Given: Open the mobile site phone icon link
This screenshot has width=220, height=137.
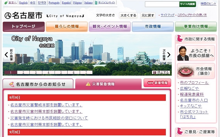Looking at the screenshot, I should (x=96, y=3).
